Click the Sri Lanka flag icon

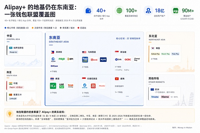point(10,95)
